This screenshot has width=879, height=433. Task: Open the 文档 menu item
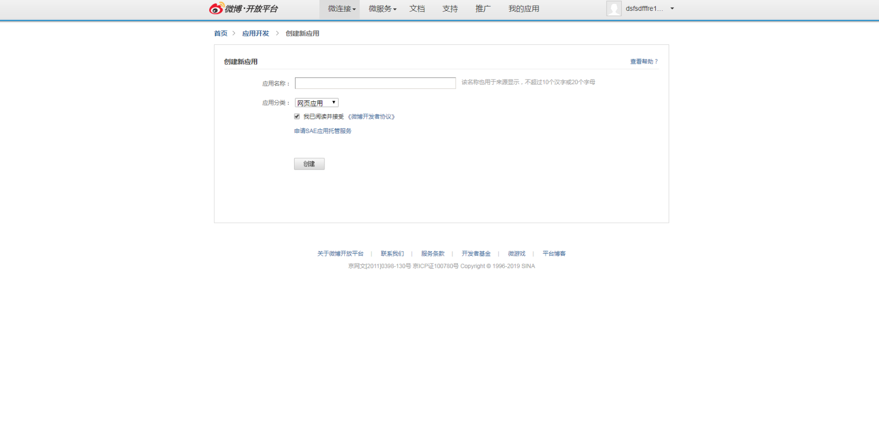pos(417,9)
